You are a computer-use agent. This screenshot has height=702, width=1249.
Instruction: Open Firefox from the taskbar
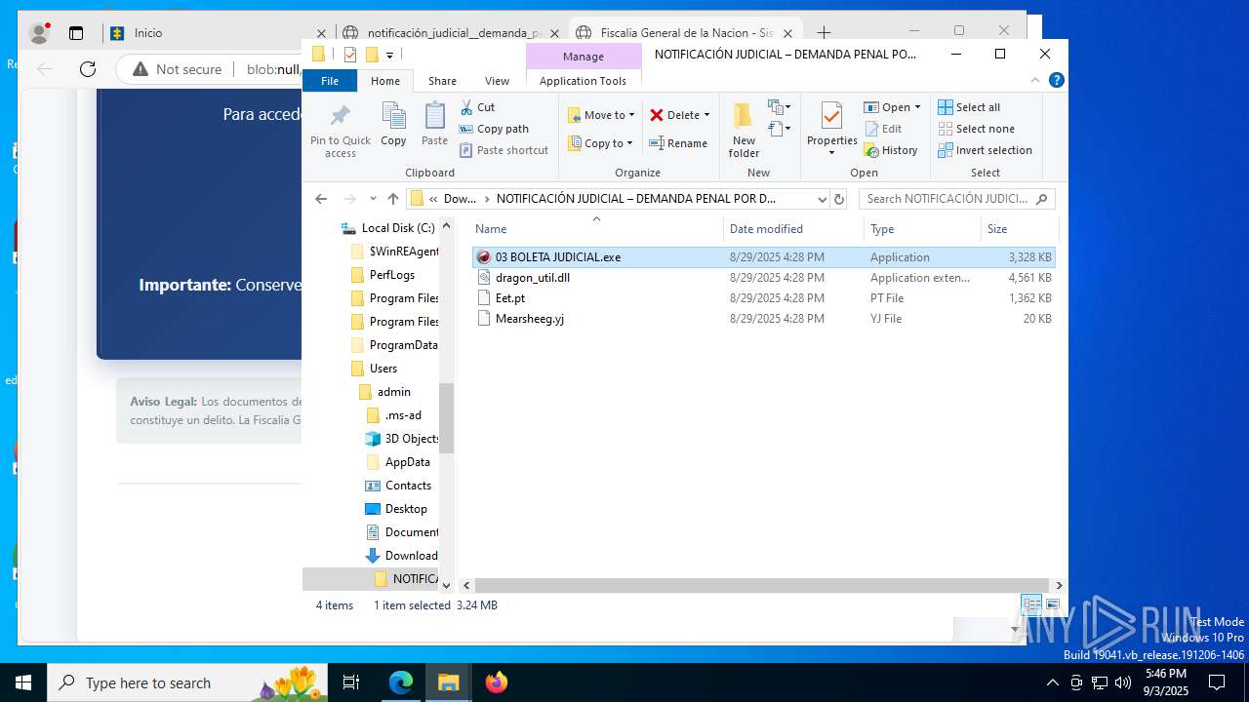[x=496, y=682]
